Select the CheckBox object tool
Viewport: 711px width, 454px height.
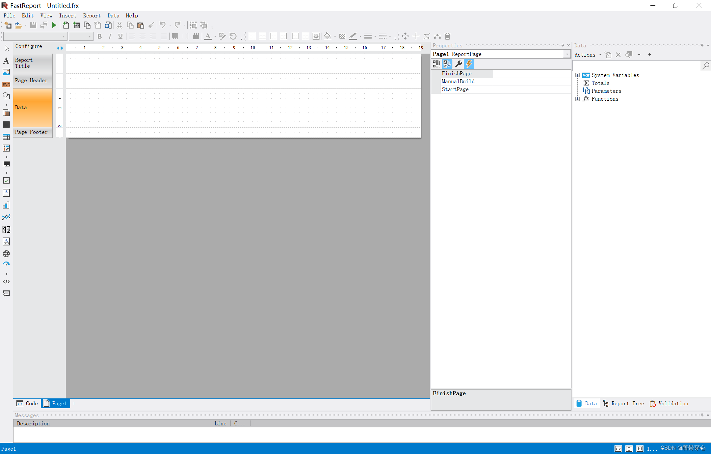coord(6,180)
